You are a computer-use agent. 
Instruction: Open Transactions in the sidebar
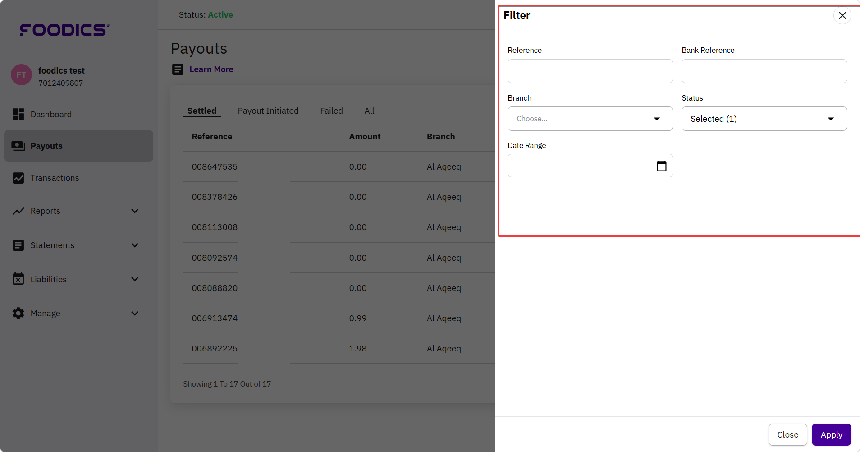tap(78, 178)
